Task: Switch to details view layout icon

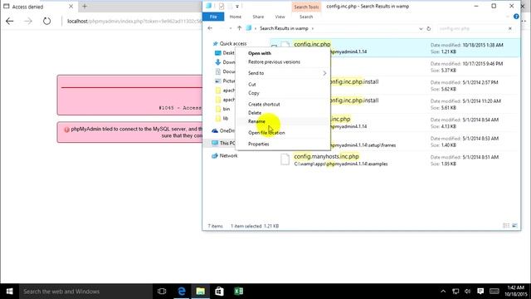Action: coord(506,226)
